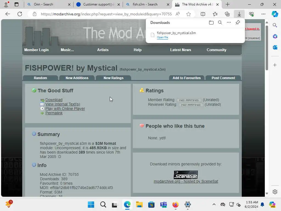Open Microsoft Store from the taskbar

151,204
